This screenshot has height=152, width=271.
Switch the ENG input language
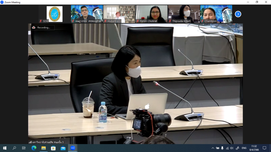[244, 148]
